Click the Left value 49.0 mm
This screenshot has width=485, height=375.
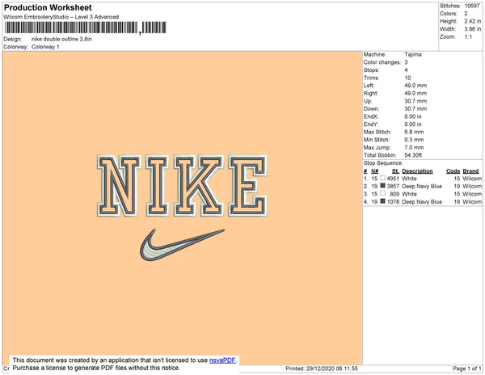(415, 86)
